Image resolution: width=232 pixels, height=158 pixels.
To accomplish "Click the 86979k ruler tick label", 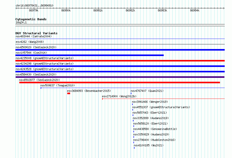I will (x=34, y=10).
